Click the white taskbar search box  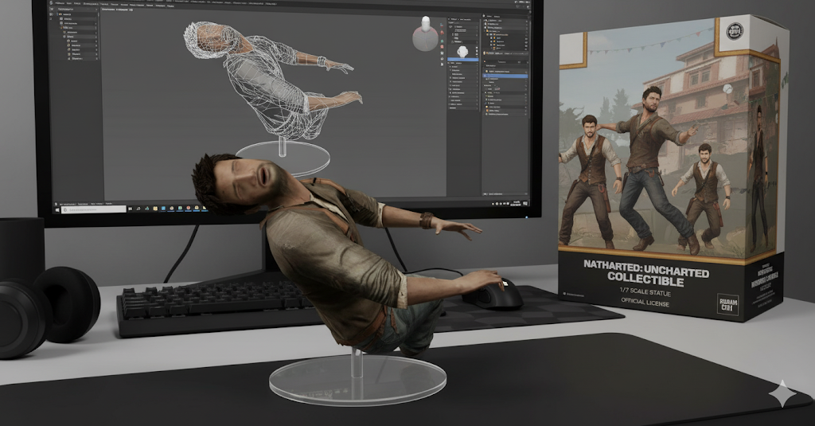click(x=94, y=209)
